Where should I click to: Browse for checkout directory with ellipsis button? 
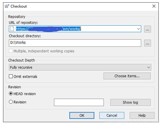click(147, 43)
